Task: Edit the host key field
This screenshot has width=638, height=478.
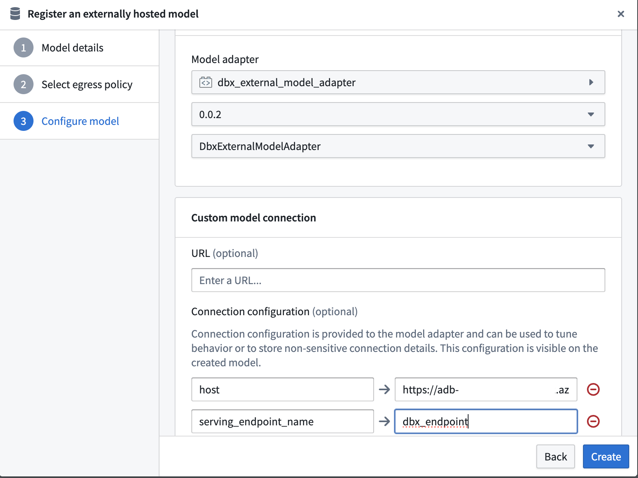Action: [x=282, y=390]
